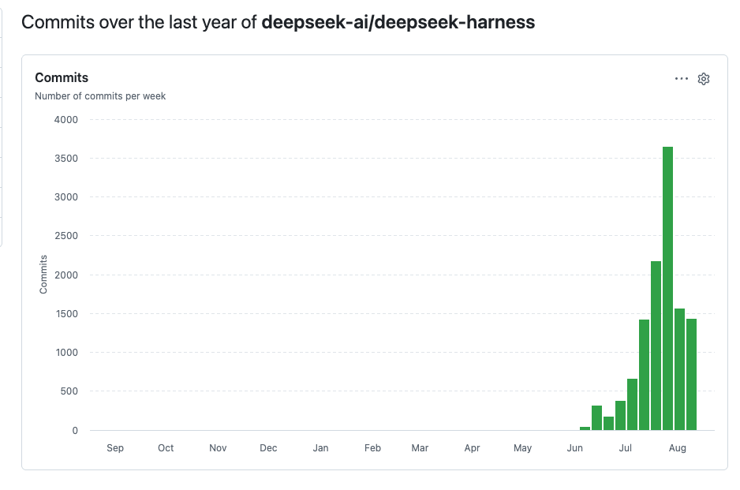This screenshot has height=490, width=740.
Task: Open the three-dot chart options menu
Action: pyautogui.click(x=681, y=79)
